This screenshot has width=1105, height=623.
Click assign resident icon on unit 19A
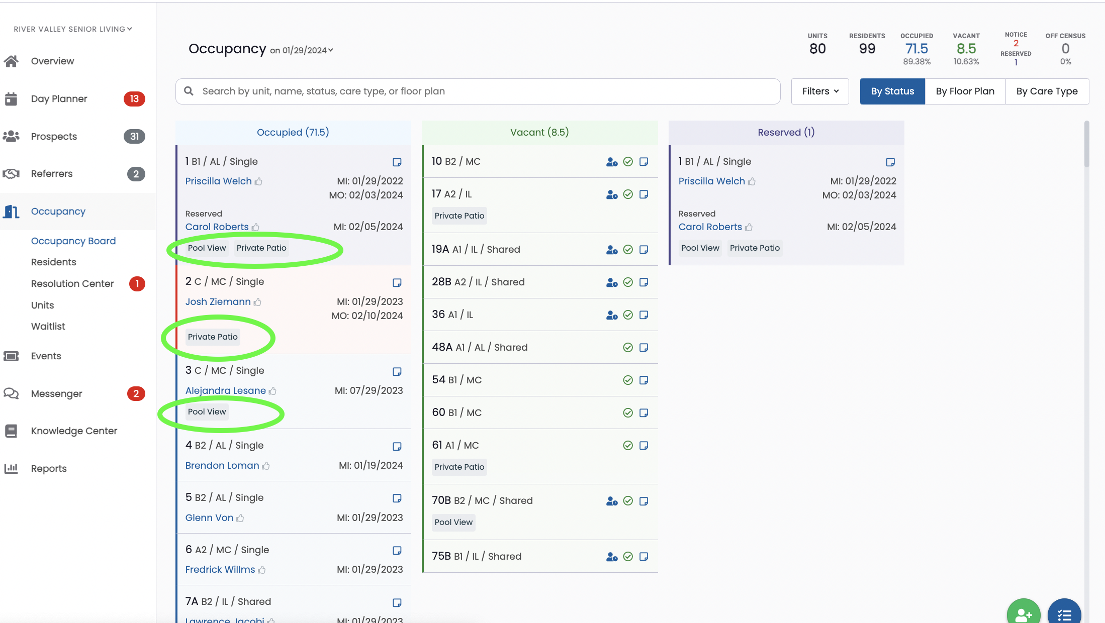click(612, 250)
